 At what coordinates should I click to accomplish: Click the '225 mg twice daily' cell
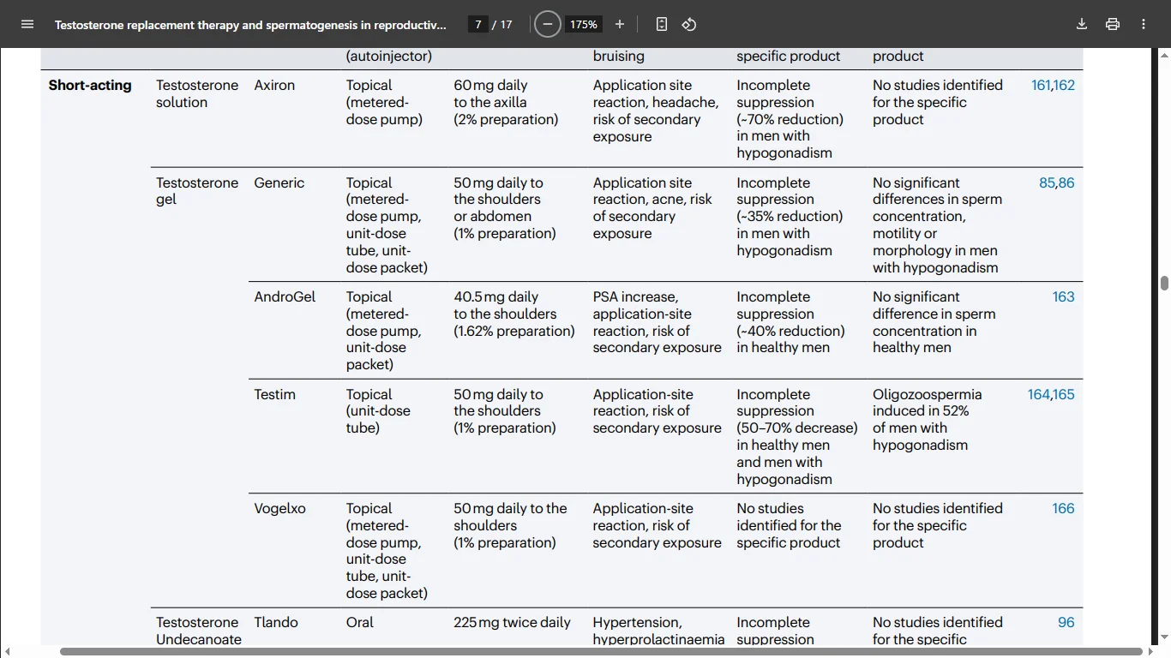[x=512, y=622]
